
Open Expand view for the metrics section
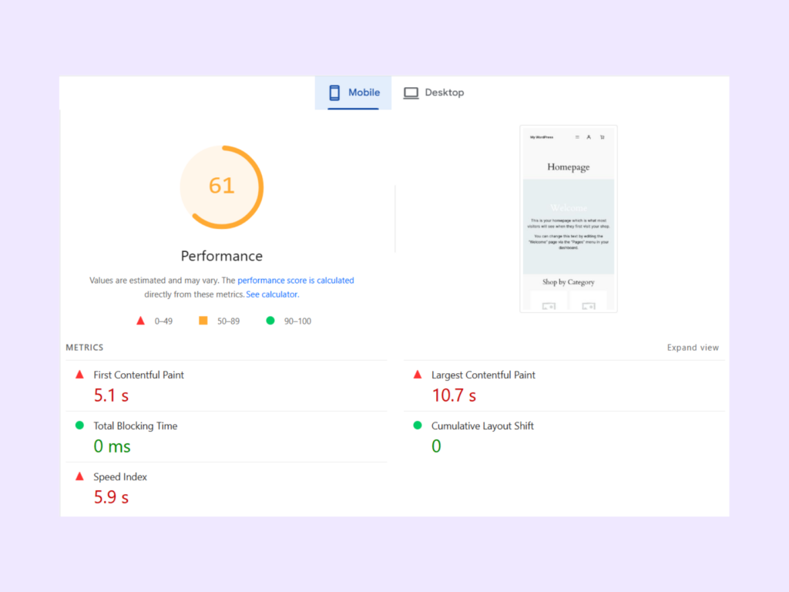coord(692,348)
